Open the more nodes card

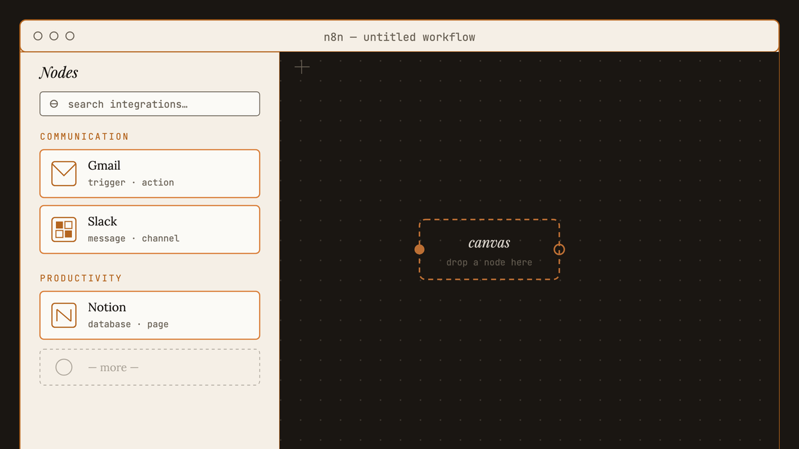point(150,367)
